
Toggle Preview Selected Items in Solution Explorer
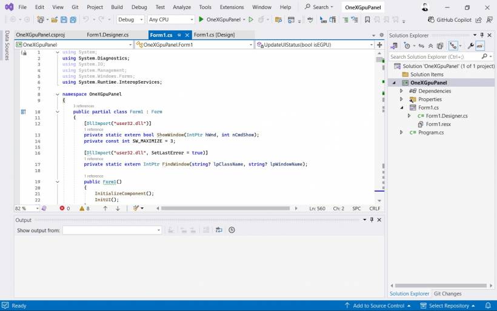pyautogui.click(x=480, y=45)
